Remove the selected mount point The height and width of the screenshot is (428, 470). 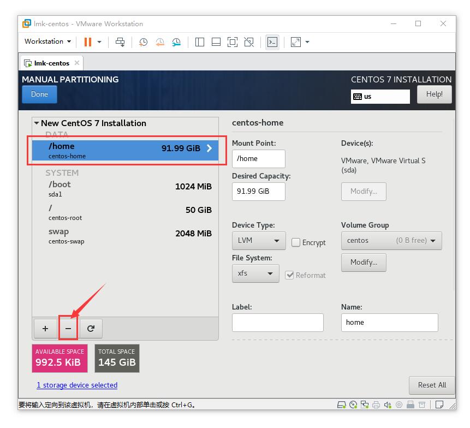coord(68,329)
